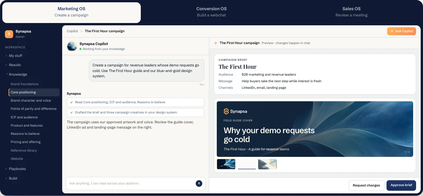Click the checkmark on Read Core positioning step
This screenshot has width=423, height=196.
point(71,102)
